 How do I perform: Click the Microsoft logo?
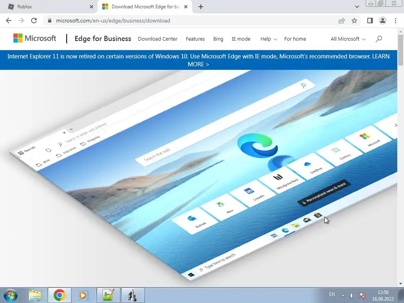[35, 38]
